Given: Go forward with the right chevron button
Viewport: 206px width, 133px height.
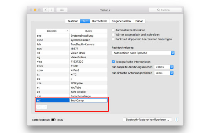Looking at the screenshot, I should pos(51,10).
